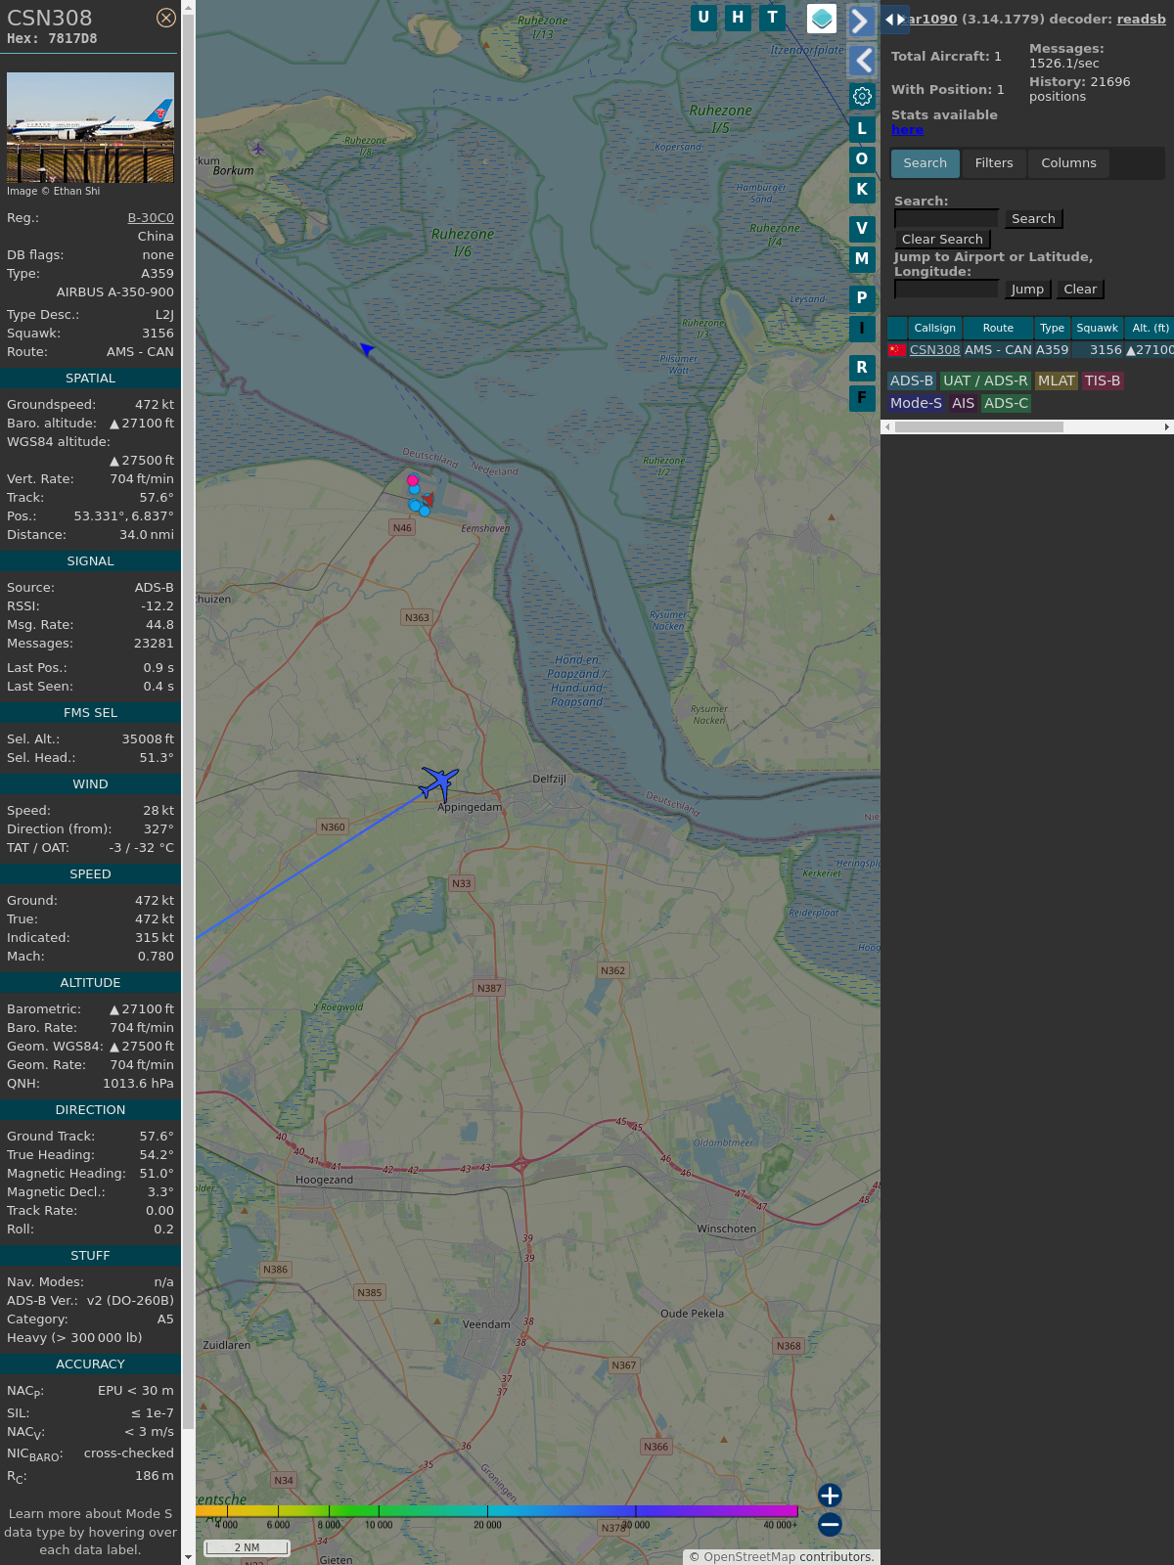Toggle the T map button
The image size is (1174, 1565).
[772, 17]
